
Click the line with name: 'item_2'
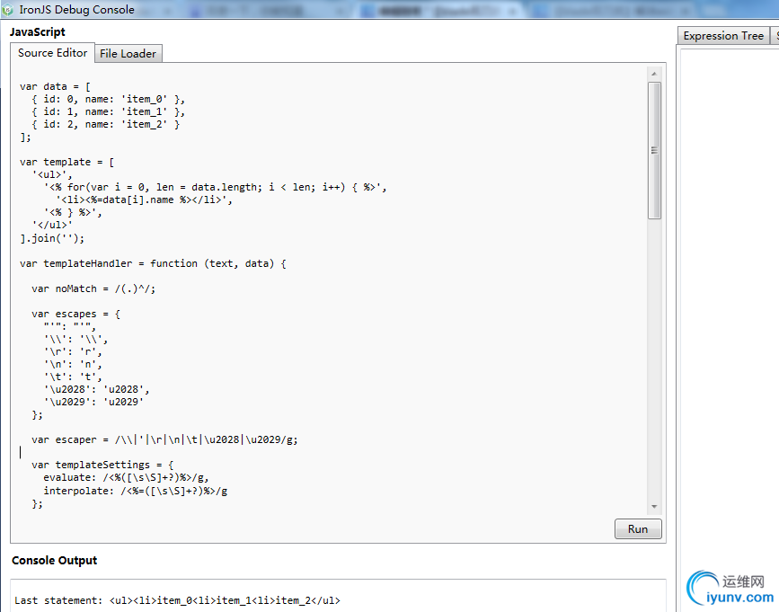pos(106,124)
